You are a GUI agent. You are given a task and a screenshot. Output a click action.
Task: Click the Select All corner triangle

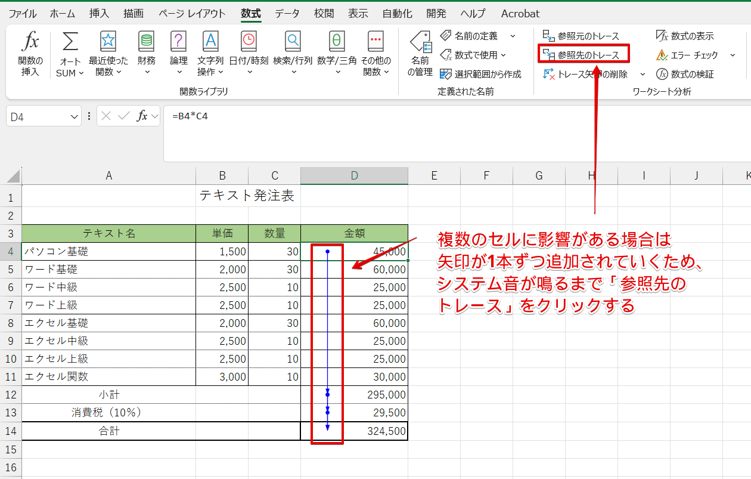tap(12, 176)
